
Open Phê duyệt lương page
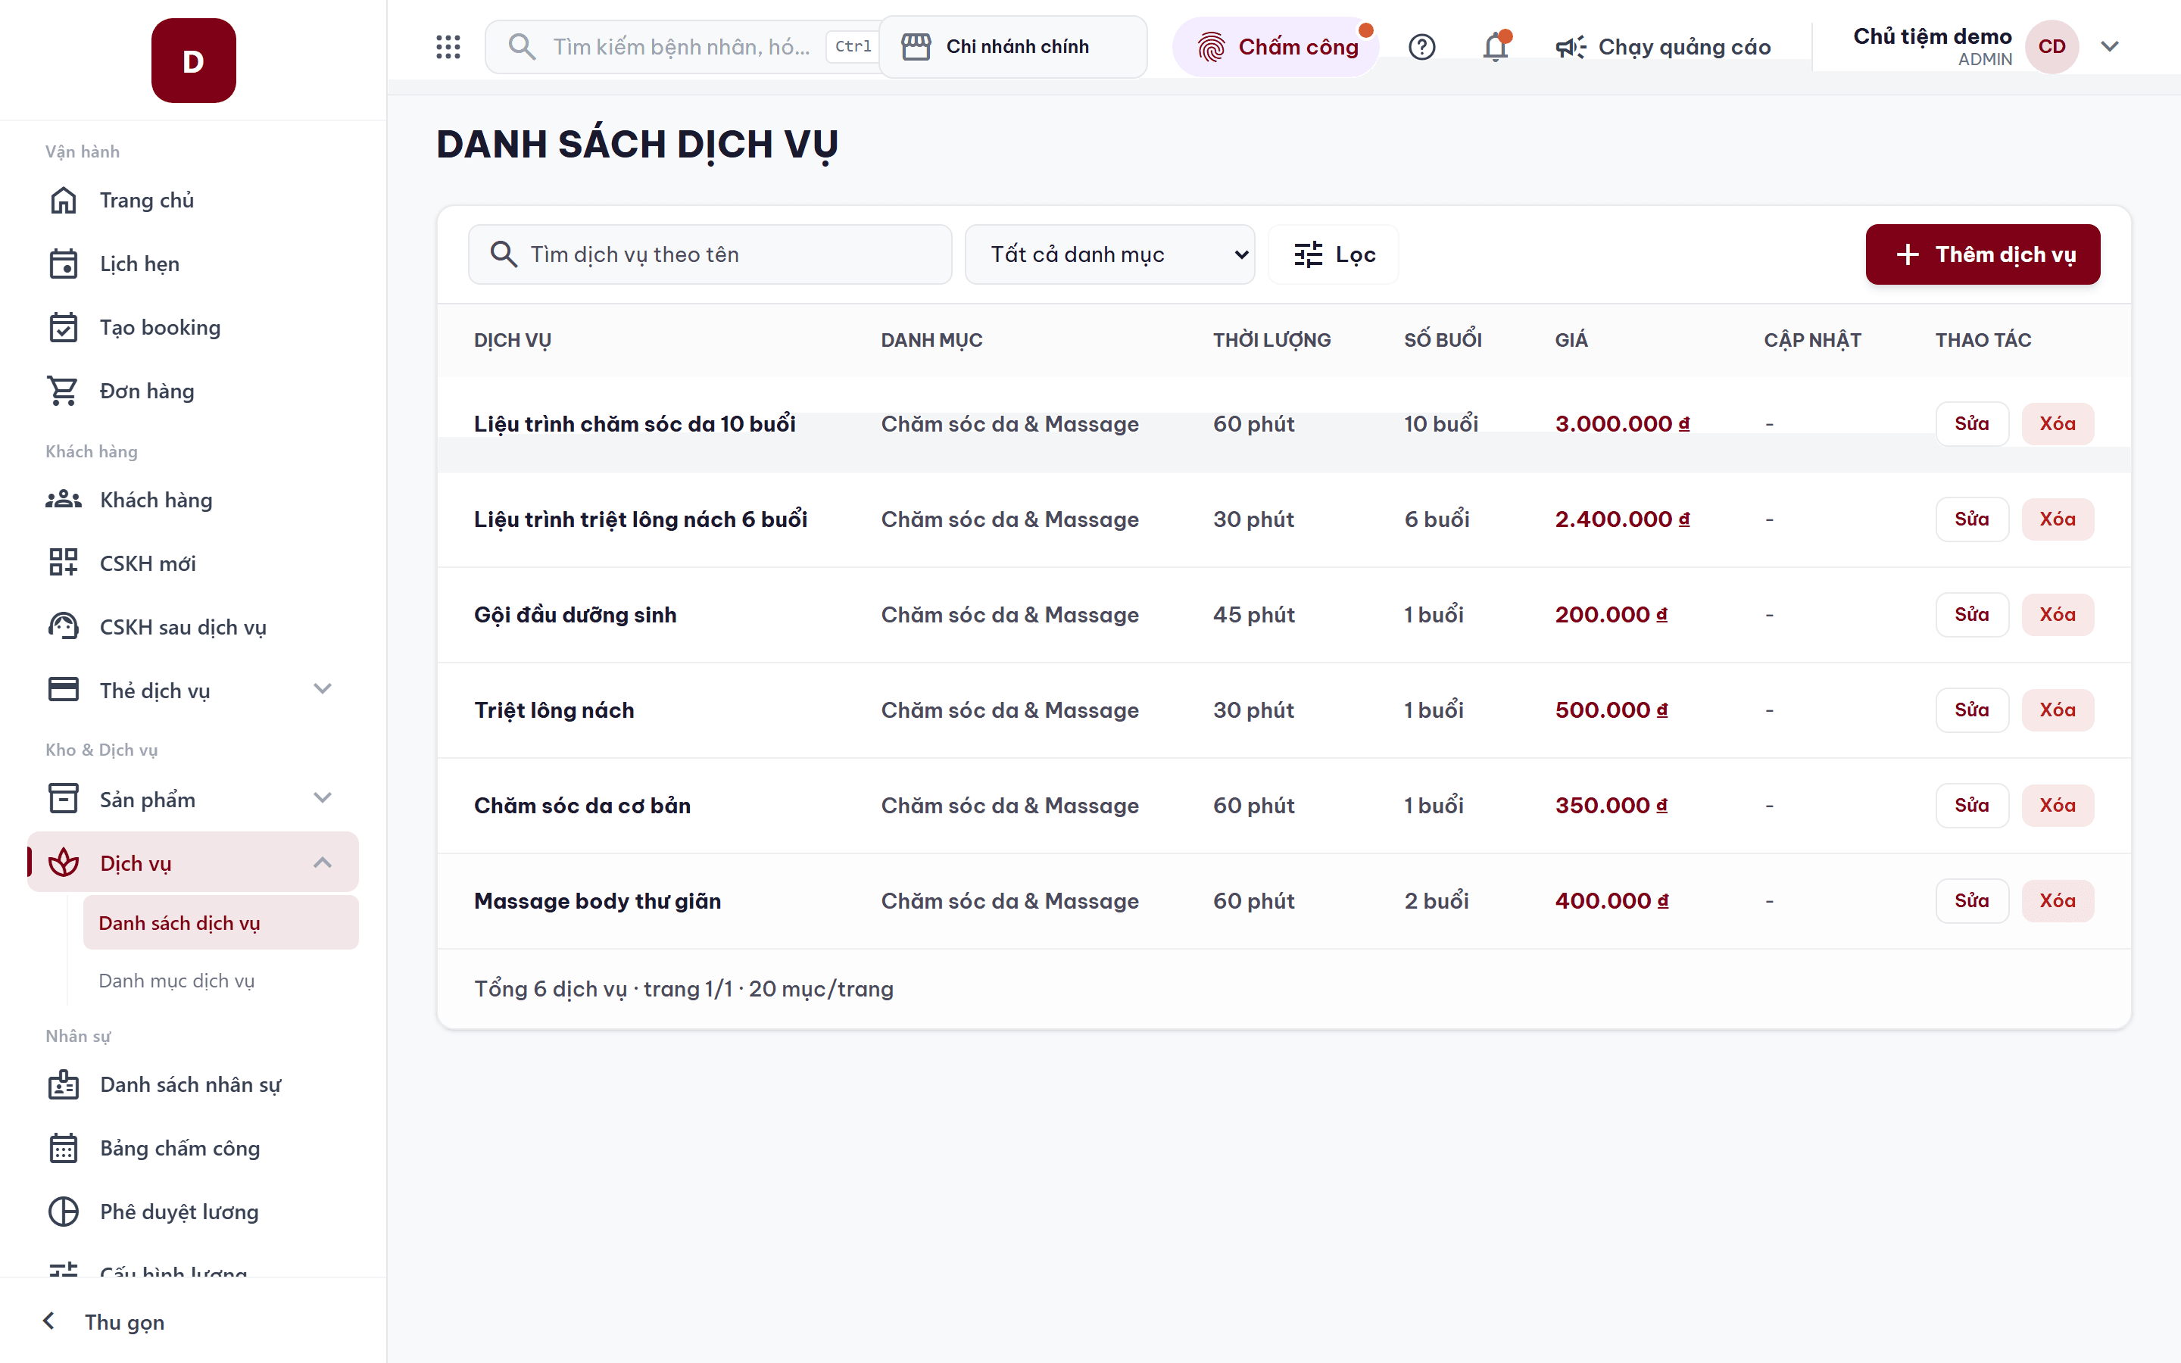(193, 1212)
